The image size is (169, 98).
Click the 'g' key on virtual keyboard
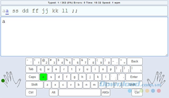[x=74, y=77]
